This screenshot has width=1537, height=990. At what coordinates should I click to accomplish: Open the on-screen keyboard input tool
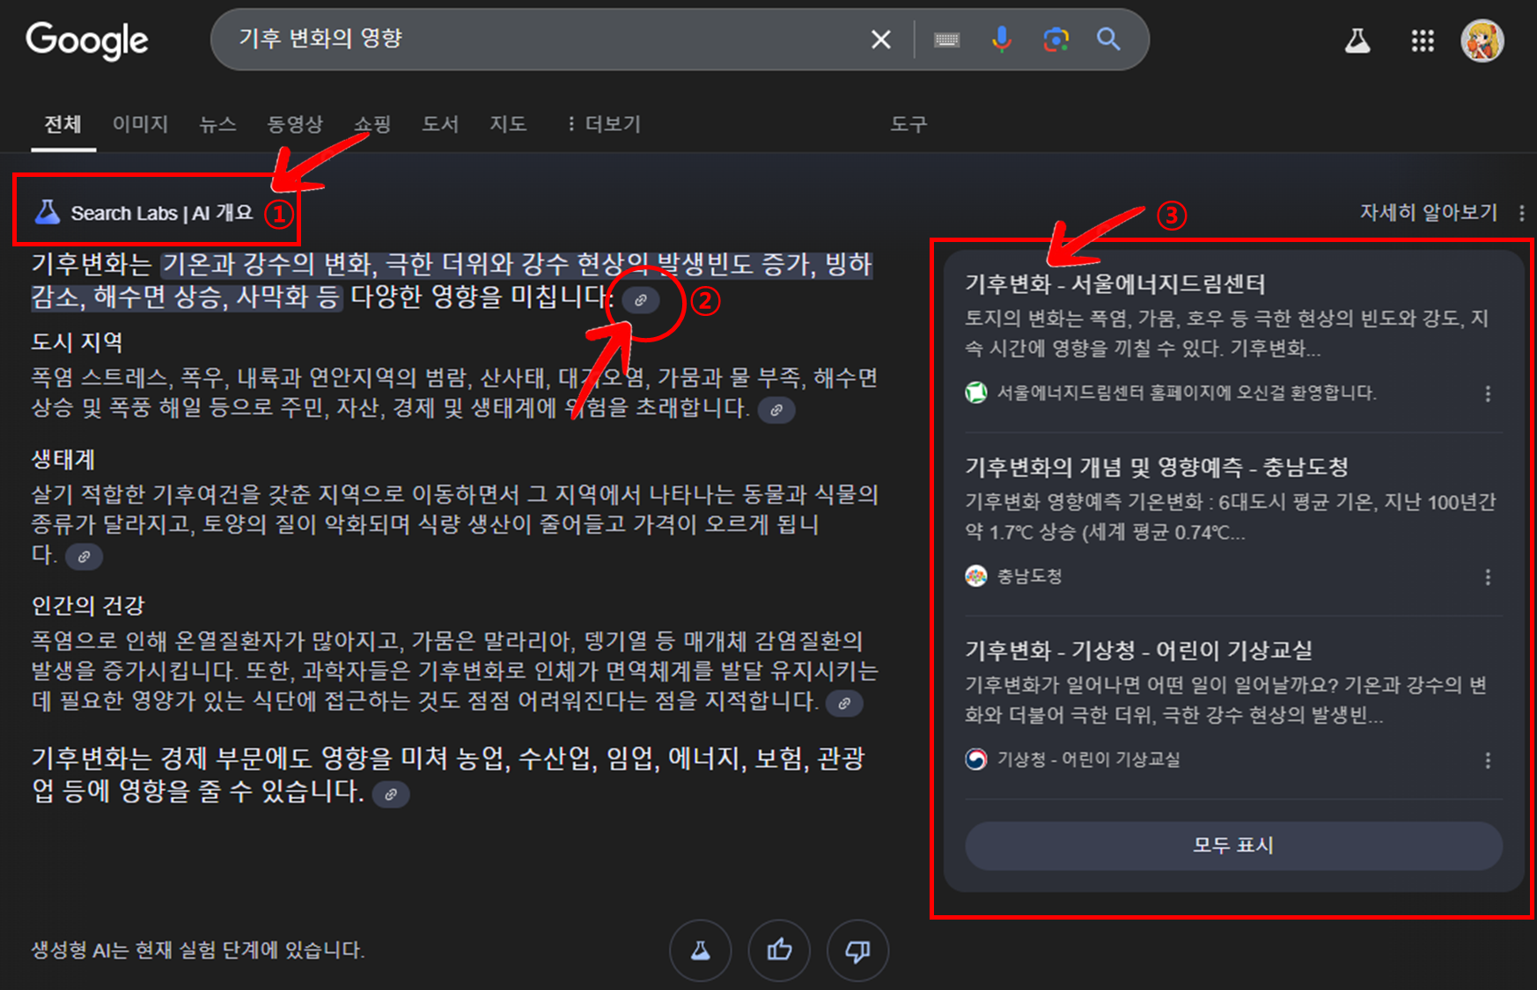947,40
